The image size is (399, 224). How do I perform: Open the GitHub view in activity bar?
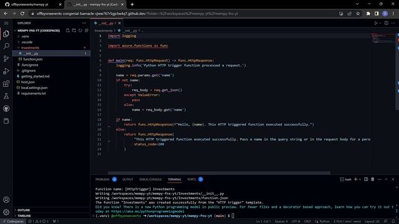(6, 108)
